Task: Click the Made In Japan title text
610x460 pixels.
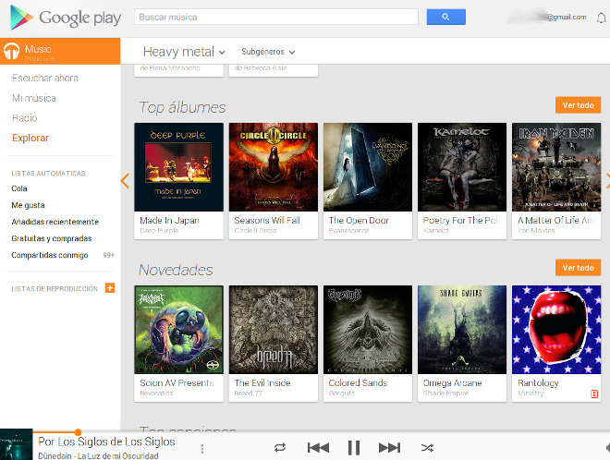Action: point(170,220)
